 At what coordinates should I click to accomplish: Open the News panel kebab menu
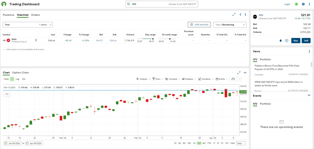[309, 51]
